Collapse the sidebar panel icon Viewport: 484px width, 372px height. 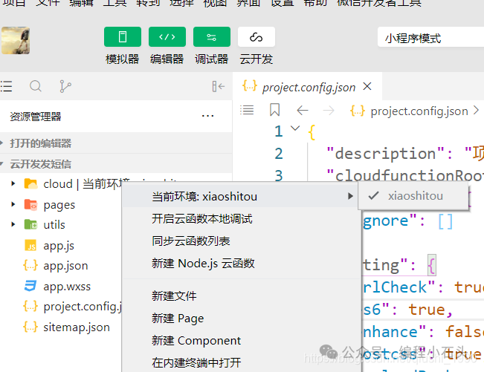[x=219, y=86]
